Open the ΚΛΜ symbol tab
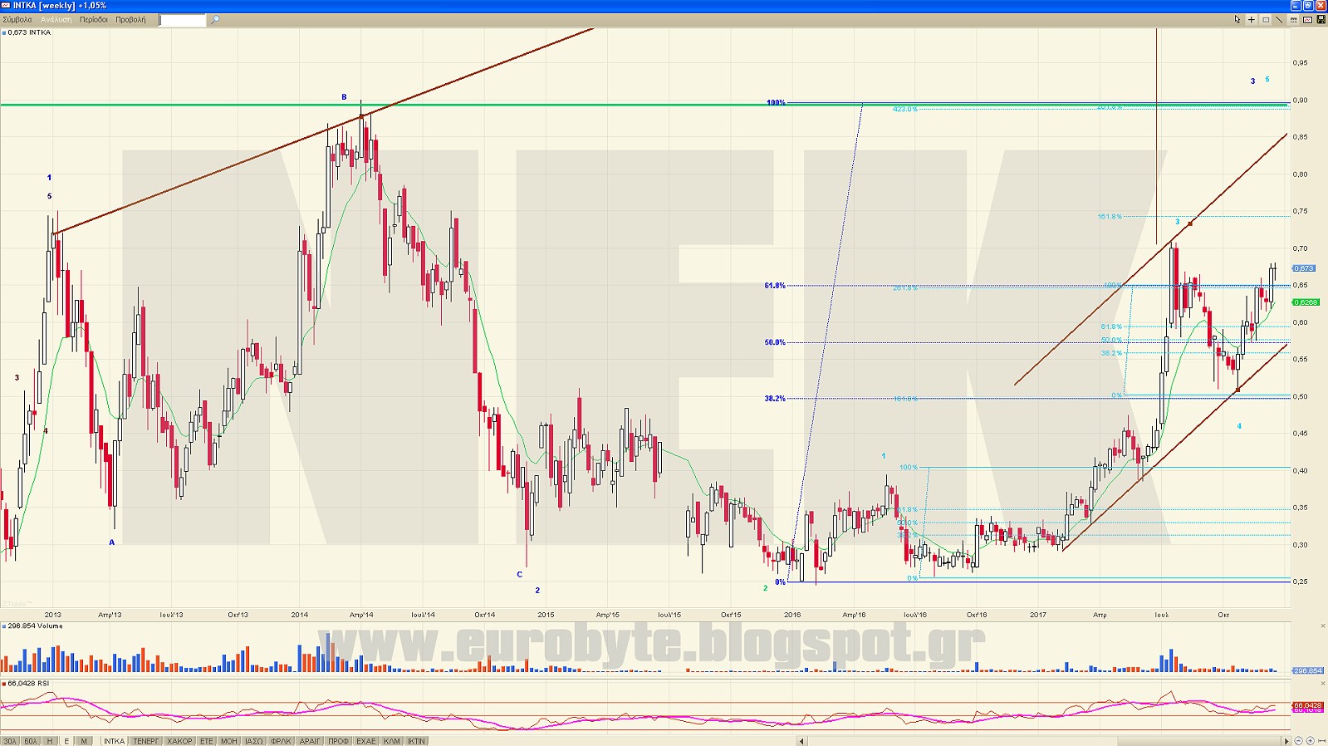This screenshot has height=746, width=1328. [391, 741]
